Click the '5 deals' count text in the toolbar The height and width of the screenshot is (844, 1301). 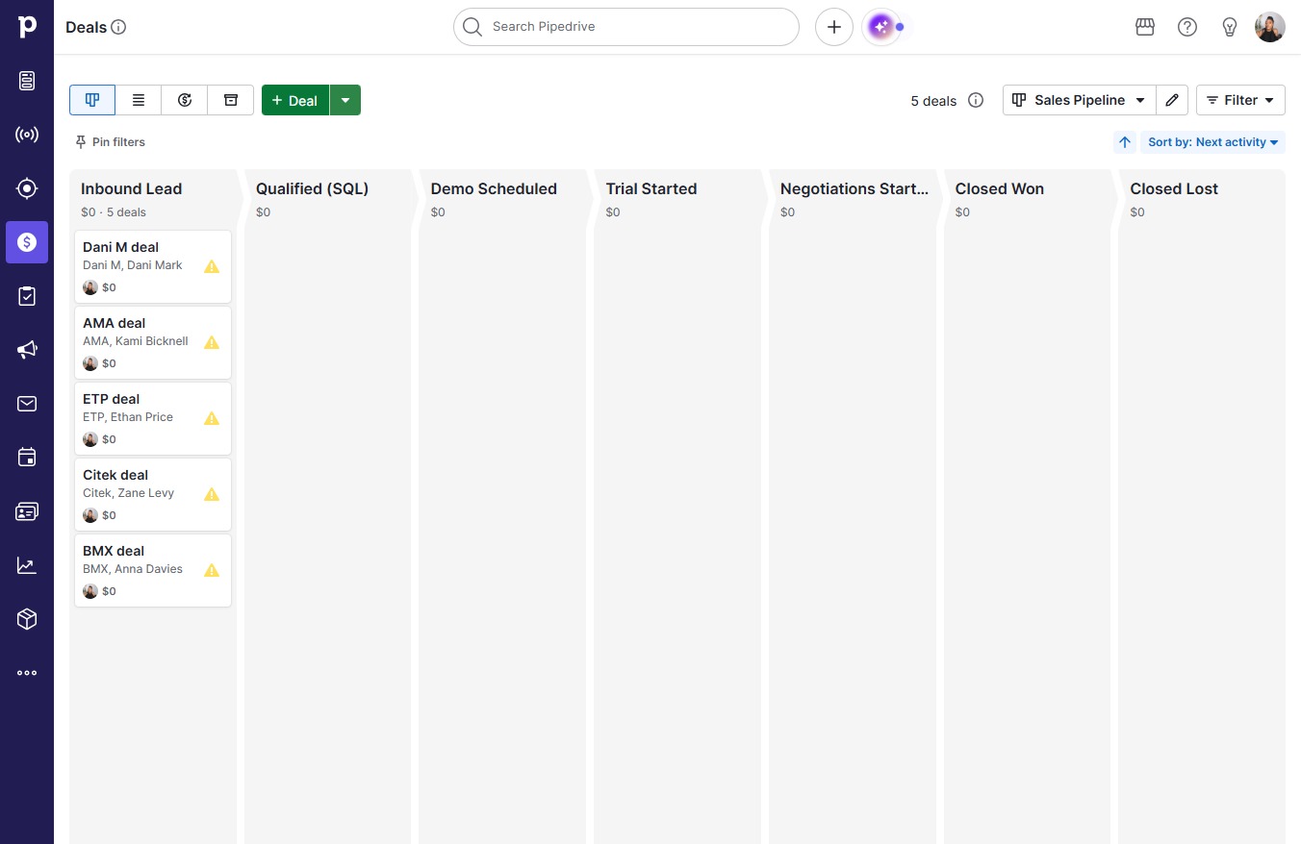pyautogui.click(x=933, y=100)
